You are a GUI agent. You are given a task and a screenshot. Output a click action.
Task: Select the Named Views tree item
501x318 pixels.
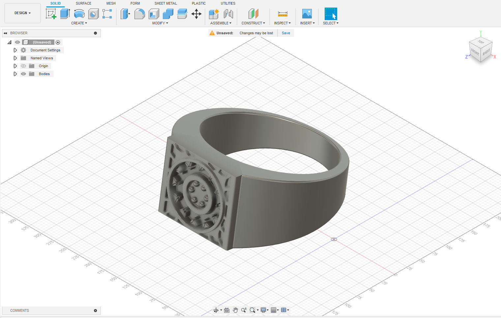42,58
